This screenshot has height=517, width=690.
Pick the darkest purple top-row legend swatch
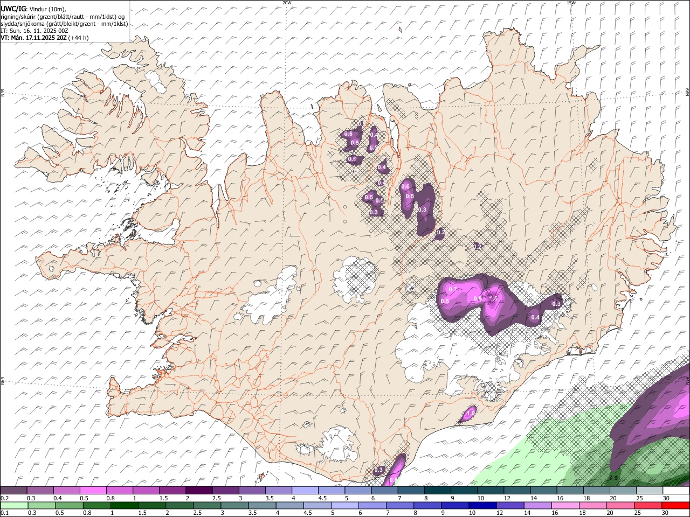click(x=198, y=491)
